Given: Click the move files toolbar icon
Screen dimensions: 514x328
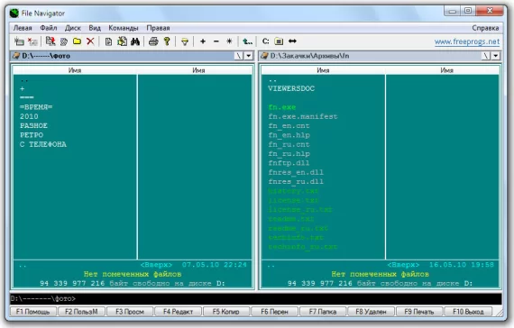Looking at the screenshot, I should [x=64, y=41].
